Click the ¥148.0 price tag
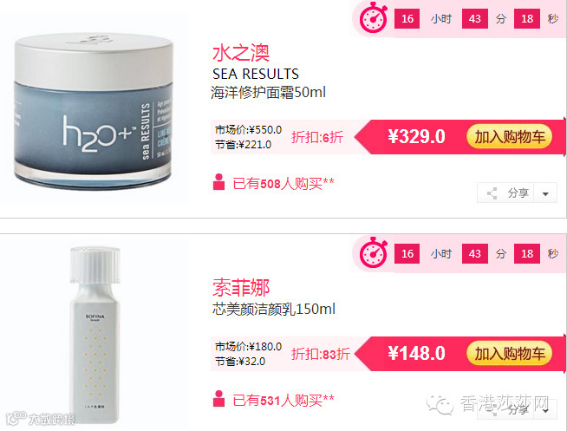This screenshot has height=431, width=567. click(416, 353)
